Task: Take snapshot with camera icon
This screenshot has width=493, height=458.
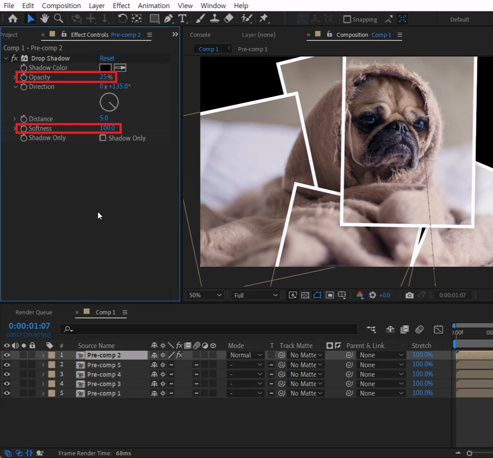Action: pos(410,295)
